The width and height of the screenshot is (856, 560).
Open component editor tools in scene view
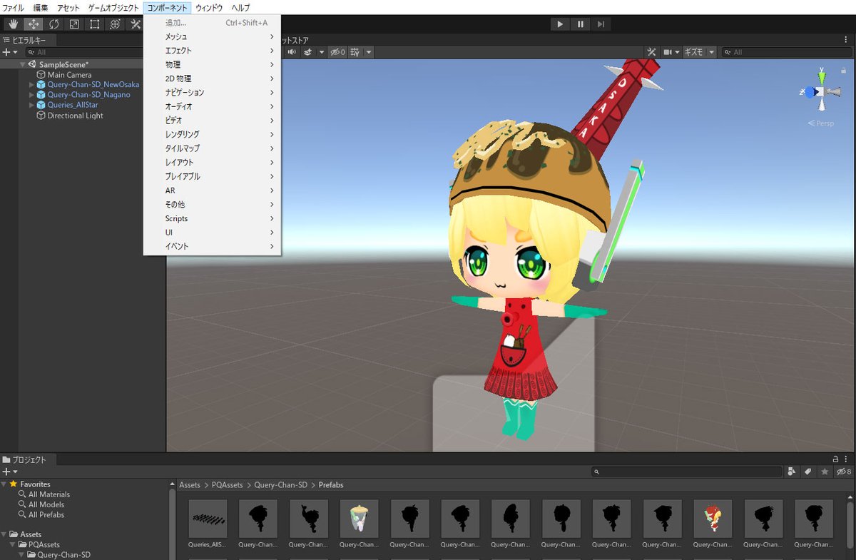click(651, 52)
